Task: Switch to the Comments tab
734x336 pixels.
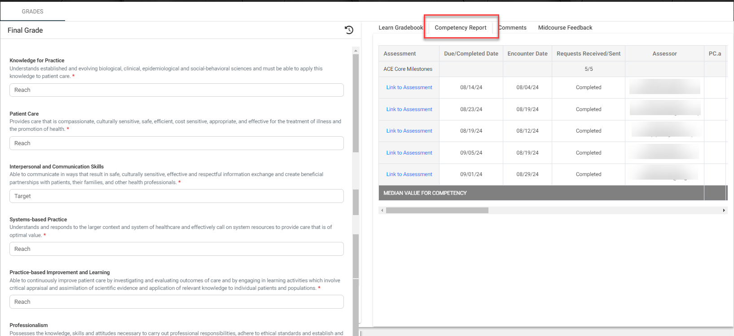Action: tap(512, 28)
